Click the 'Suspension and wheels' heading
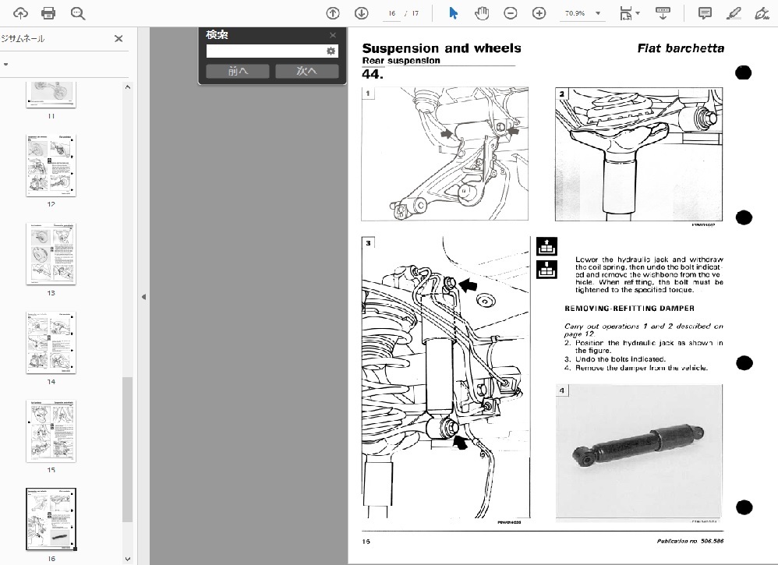 pyautogui.click(x=441, y=48)
